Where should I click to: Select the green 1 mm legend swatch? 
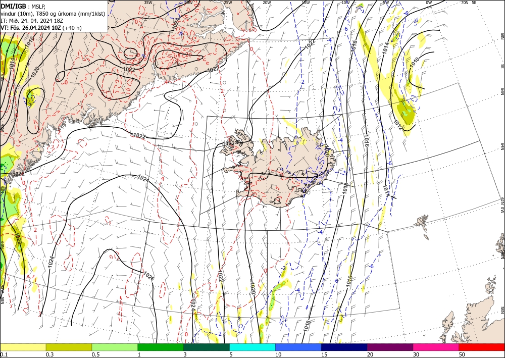tap(161, 347)
